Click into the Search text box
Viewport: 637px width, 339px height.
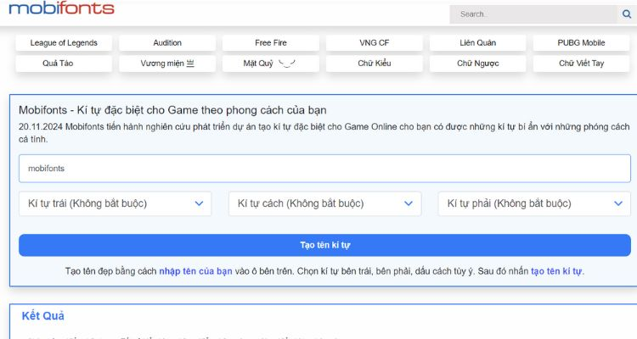[533, 14]
